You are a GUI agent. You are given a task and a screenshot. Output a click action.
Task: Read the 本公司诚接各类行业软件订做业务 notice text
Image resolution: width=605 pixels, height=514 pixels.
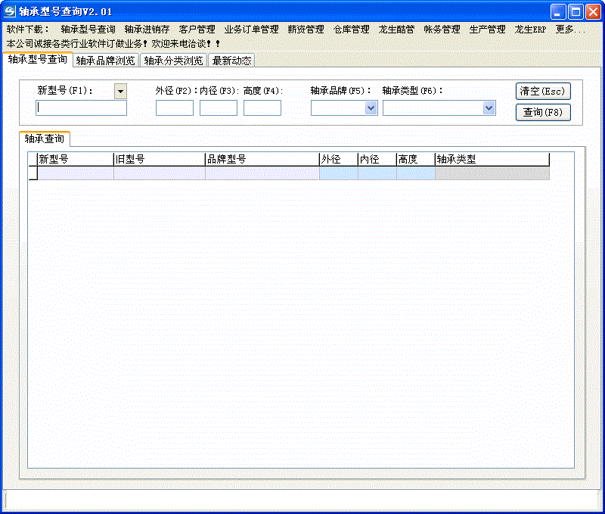click(113, 44)
